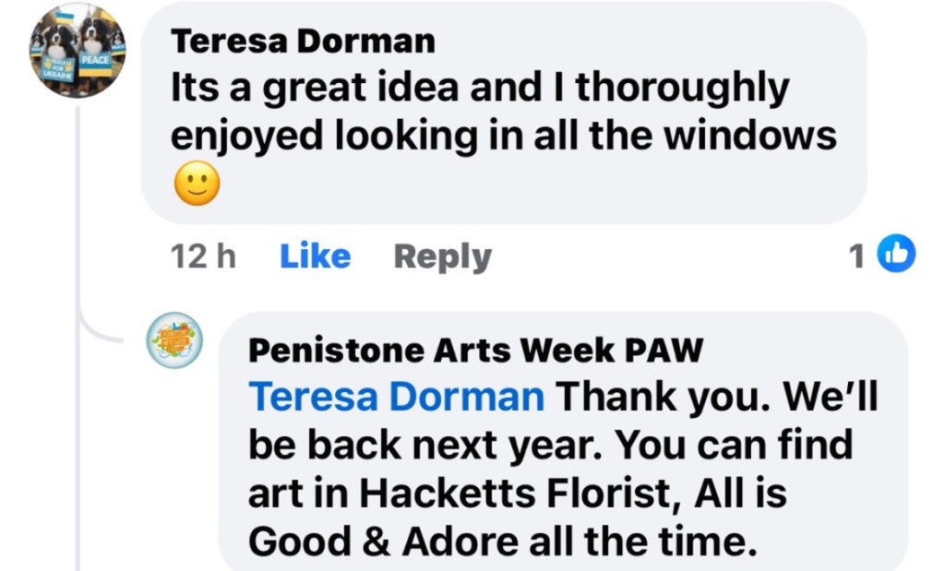Open the "12 h" comment timestamp
This screenshot has width=945, height=571.
[x=203, y=256]
